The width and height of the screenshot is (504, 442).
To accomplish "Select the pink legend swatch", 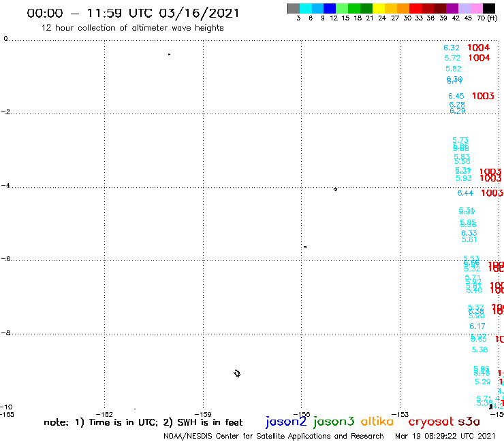I will [x=476, y=8].
